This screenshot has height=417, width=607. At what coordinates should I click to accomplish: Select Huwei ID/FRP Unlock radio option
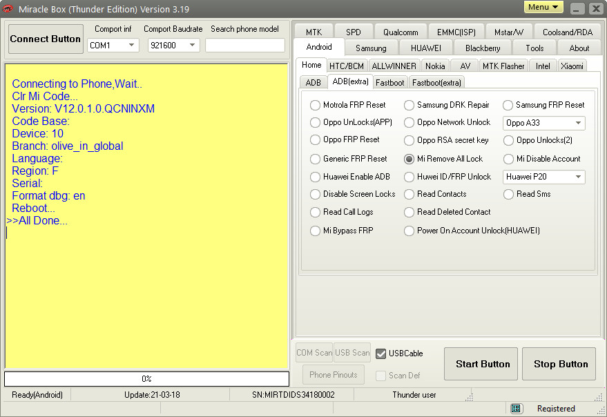pyautogui.click(x=447, y=177)
